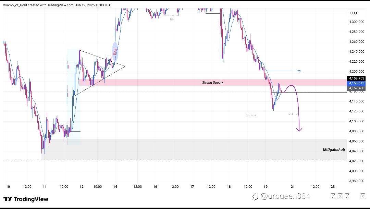Image resolution: width=370 pixels, height=209 pixels.
Task: Click the 12:00 label between dates 21 and 23
Action: click(315, 187)
